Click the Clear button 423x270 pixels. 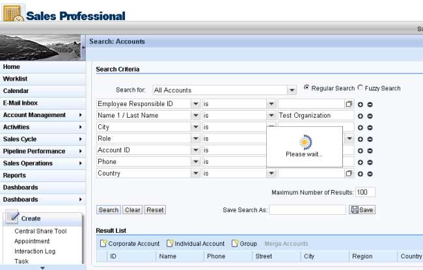point(133,210)
